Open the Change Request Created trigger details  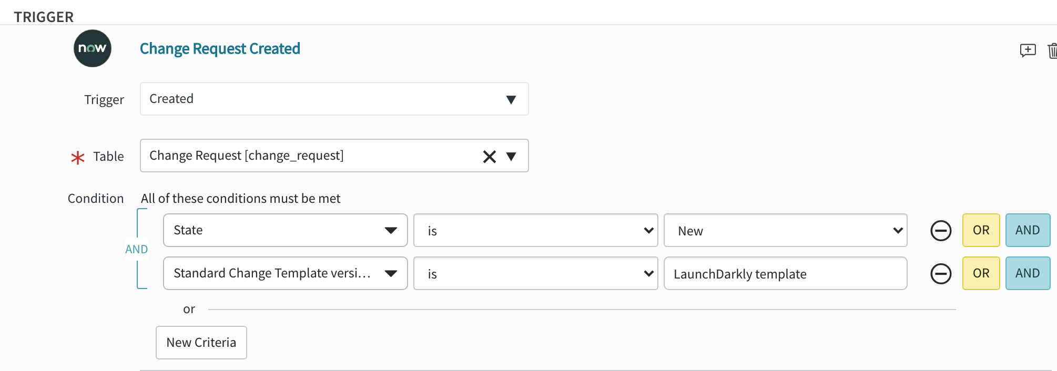tap(220, 48)
